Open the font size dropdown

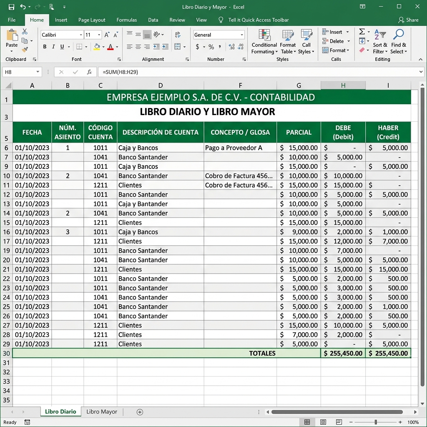[99, 35]
